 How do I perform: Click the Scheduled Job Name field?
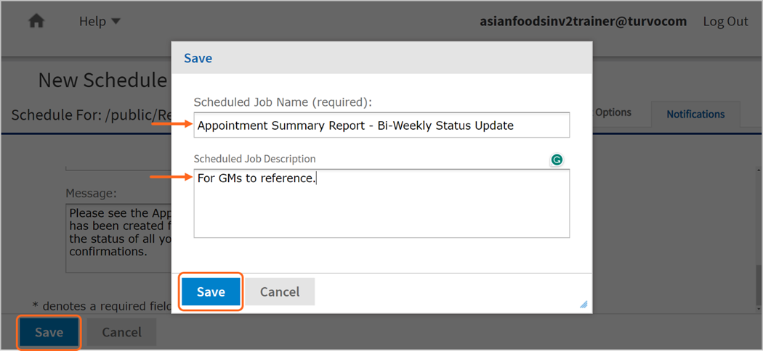(381, 125)
